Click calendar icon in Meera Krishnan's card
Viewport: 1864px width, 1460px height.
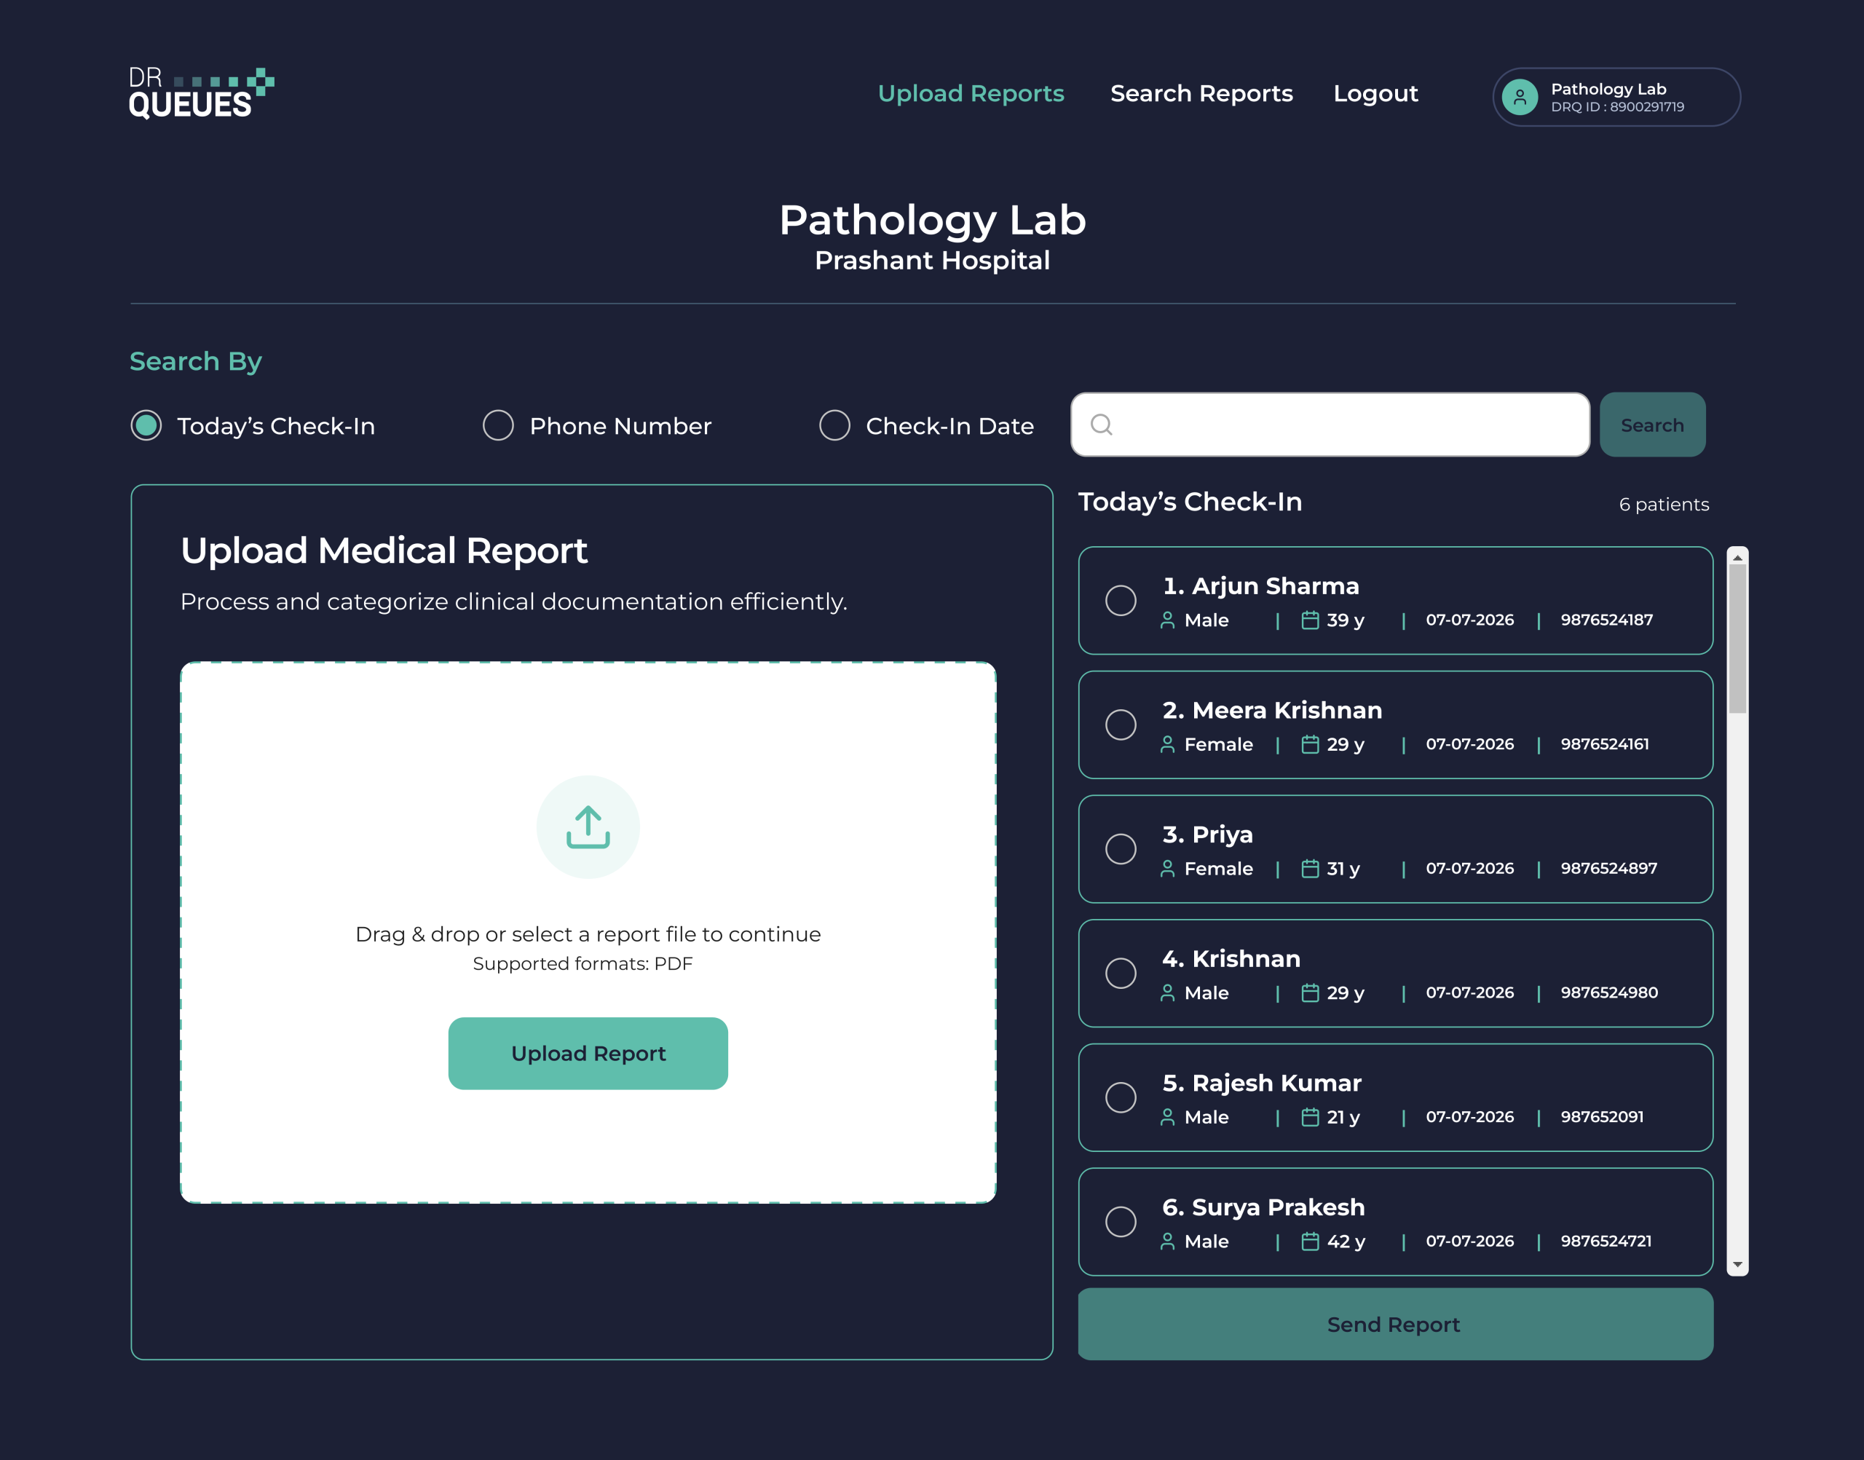[x=1310, y=743]
